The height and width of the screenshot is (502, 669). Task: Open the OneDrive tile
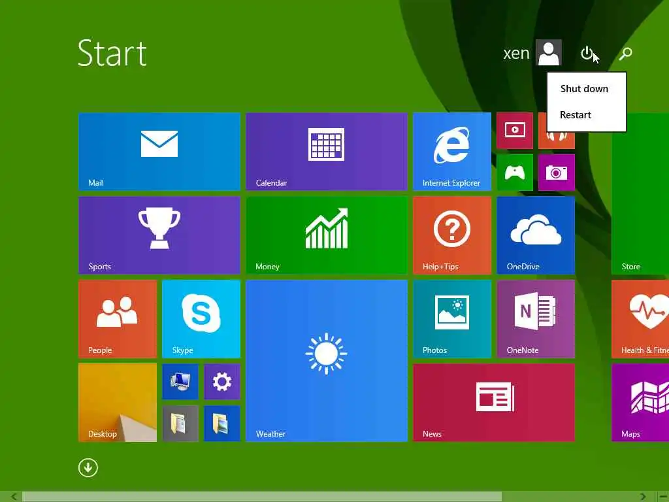click(536, 235)
